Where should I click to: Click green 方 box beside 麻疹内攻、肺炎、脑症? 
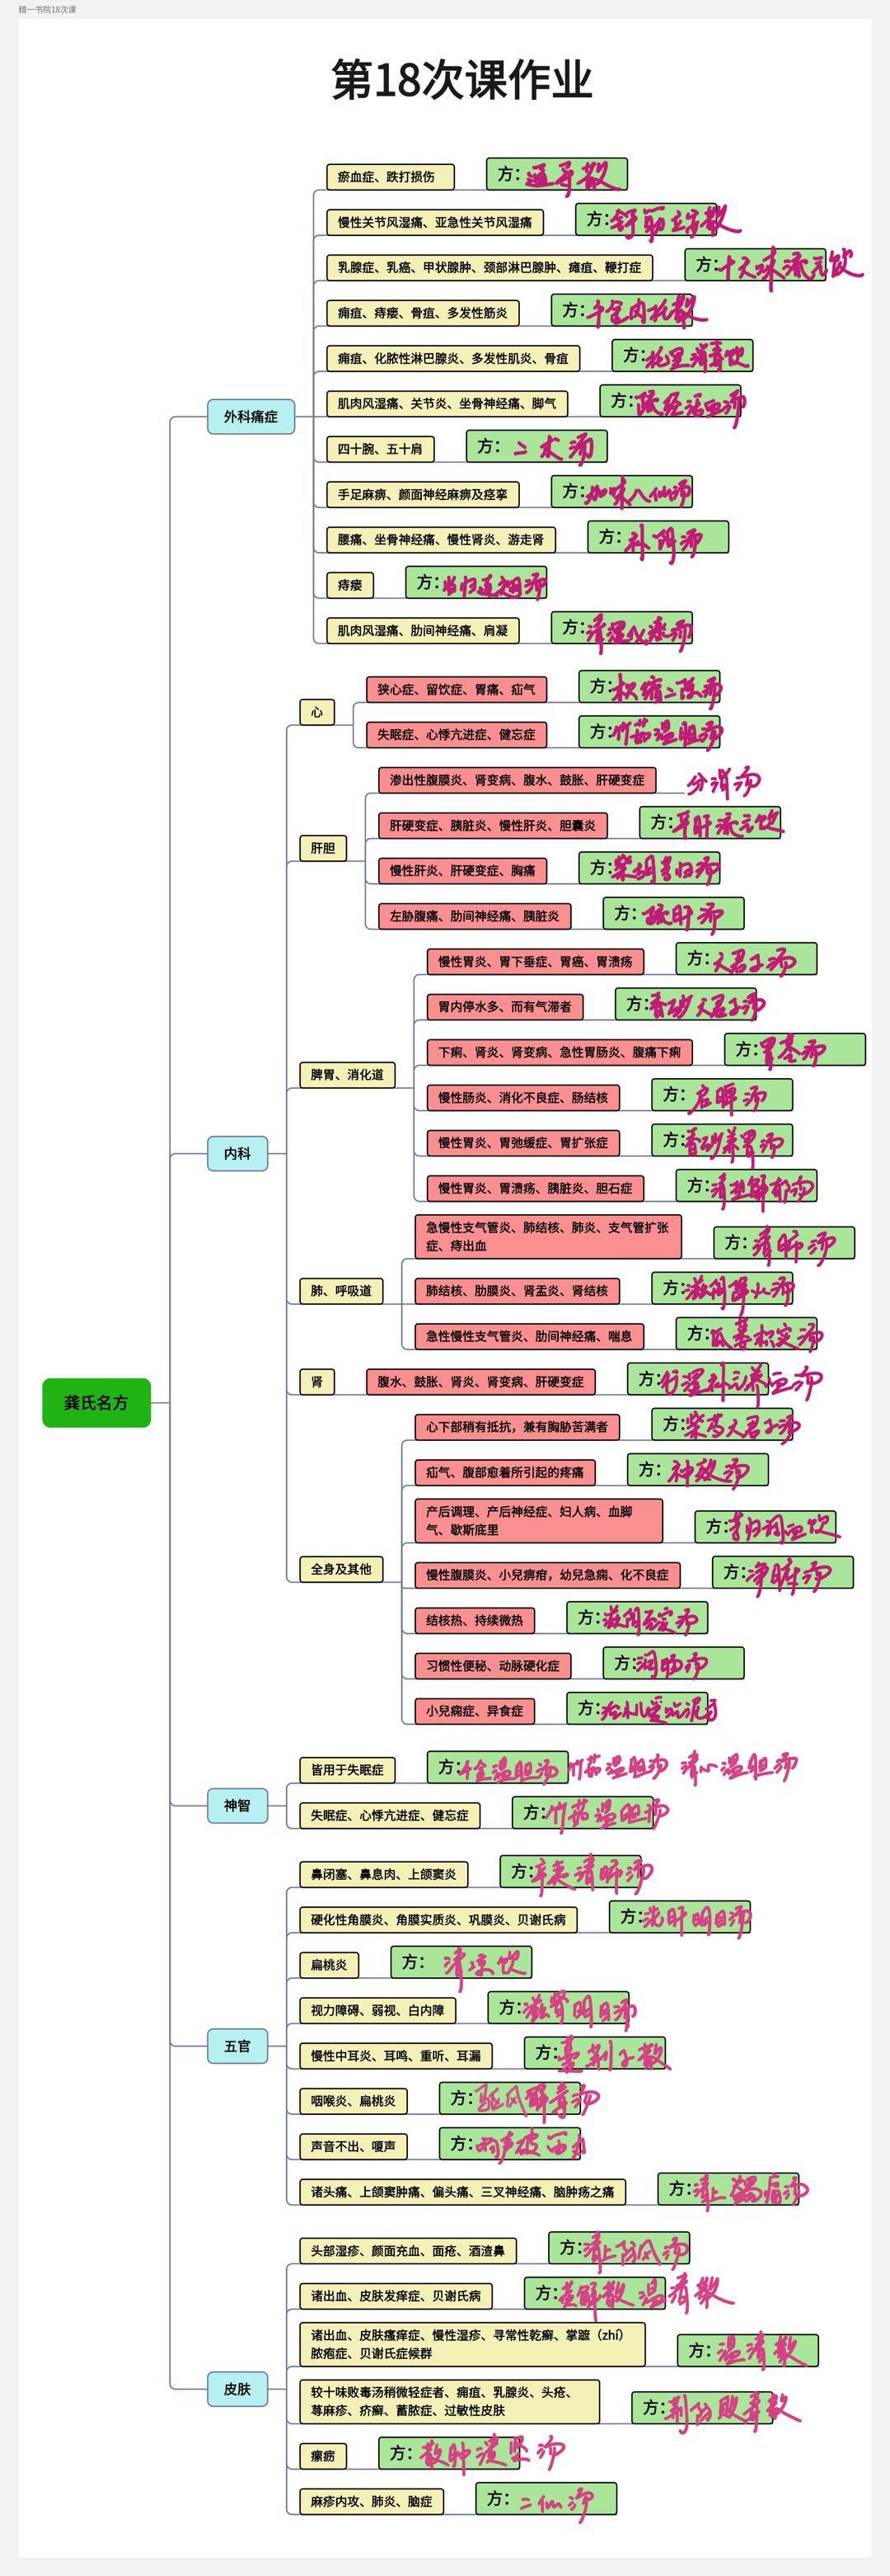click(x=546, y=2499)
